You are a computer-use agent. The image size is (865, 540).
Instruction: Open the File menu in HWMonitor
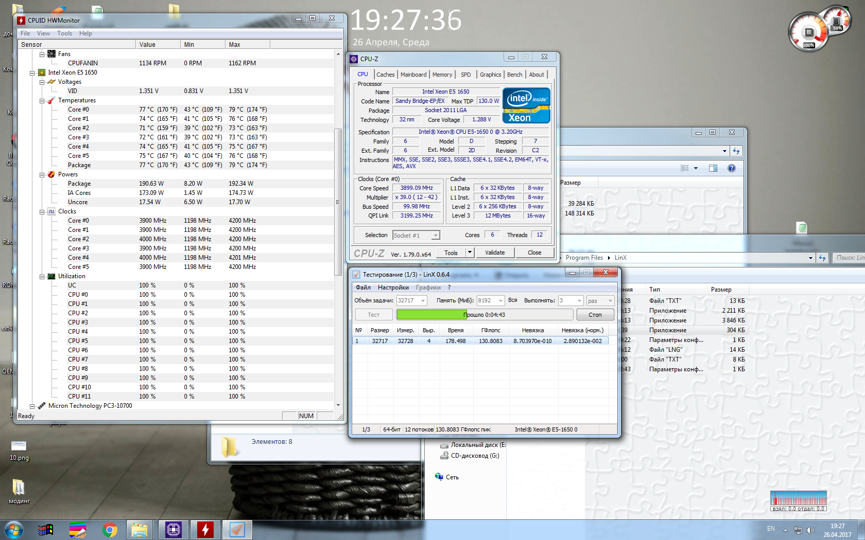pos(25,33)
